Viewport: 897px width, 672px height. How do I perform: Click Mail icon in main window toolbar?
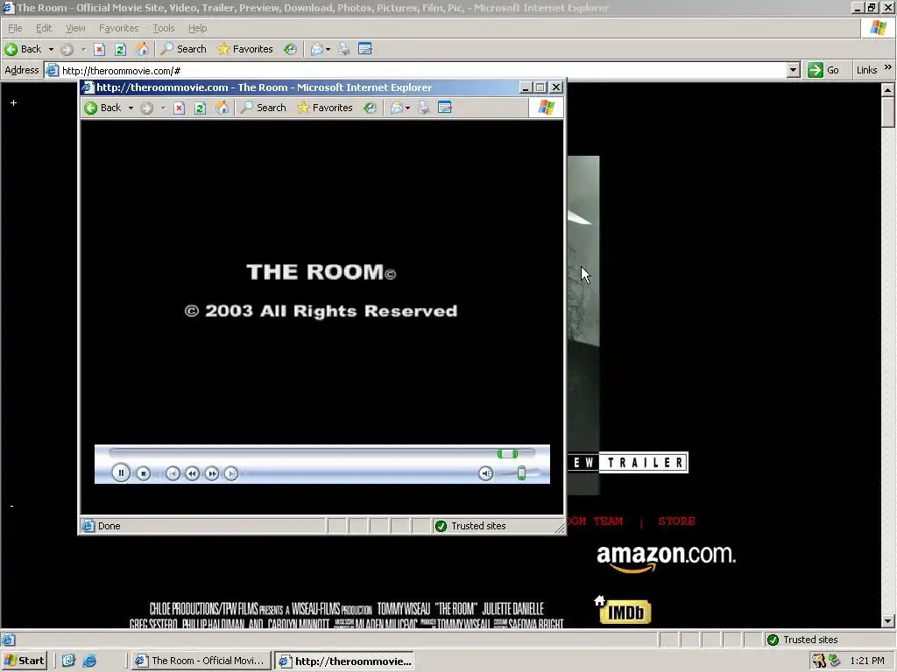pos(317,49)
